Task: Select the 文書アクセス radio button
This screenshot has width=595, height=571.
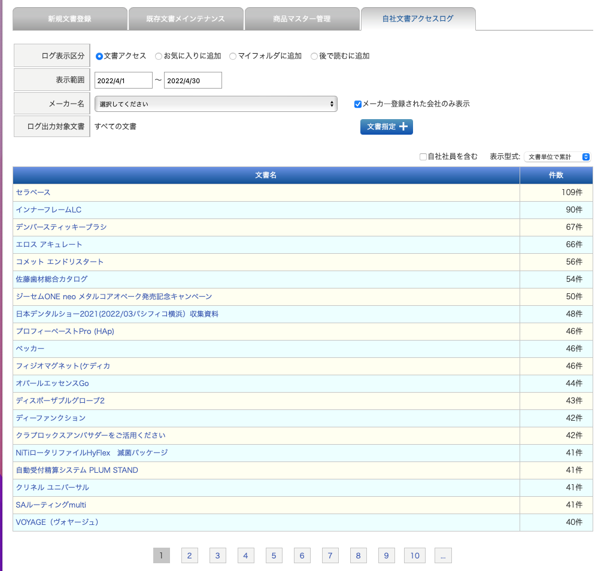Action: (99, 56)
